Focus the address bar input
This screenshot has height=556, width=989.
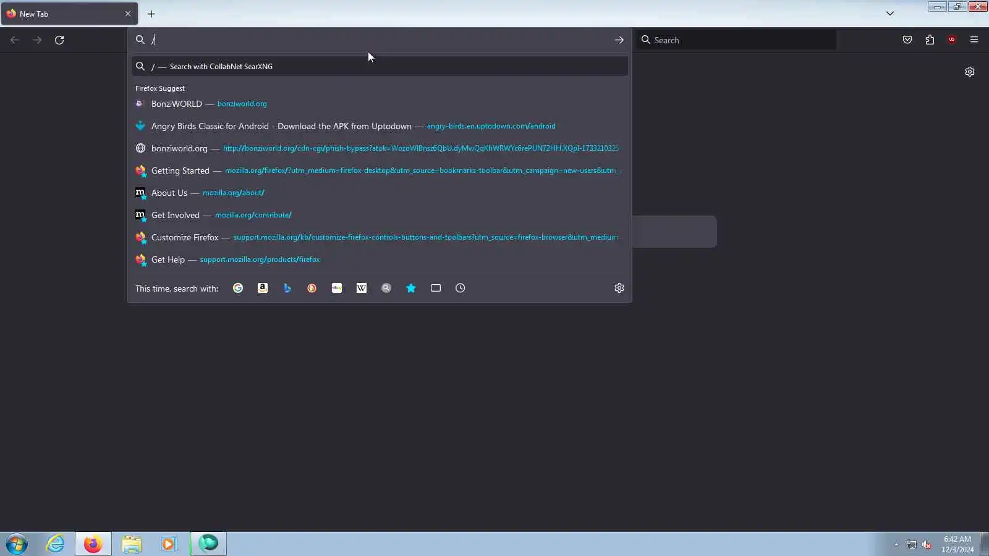[x=380, y=40]
